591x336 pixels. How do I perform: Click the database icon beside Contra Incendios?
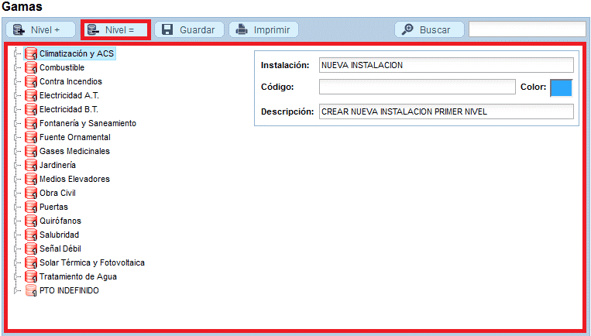[31, 82]
